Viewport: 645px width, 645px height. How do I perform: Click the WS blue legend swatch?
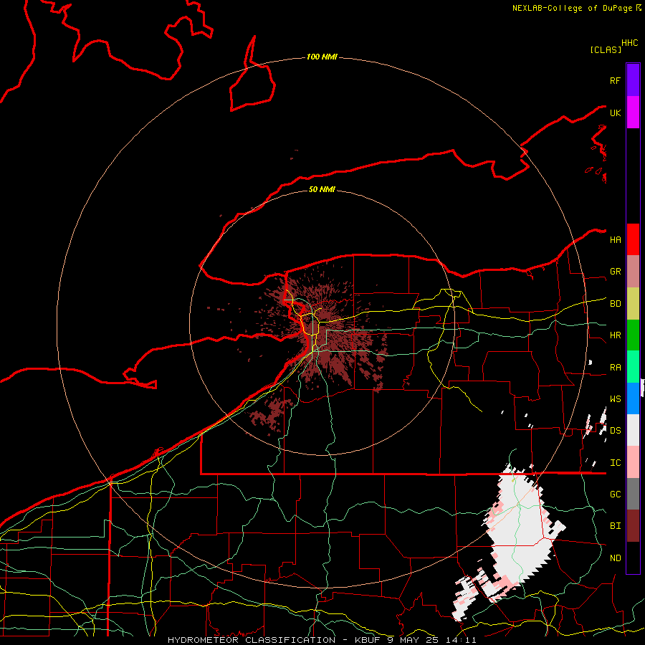[x=633, y=398]
